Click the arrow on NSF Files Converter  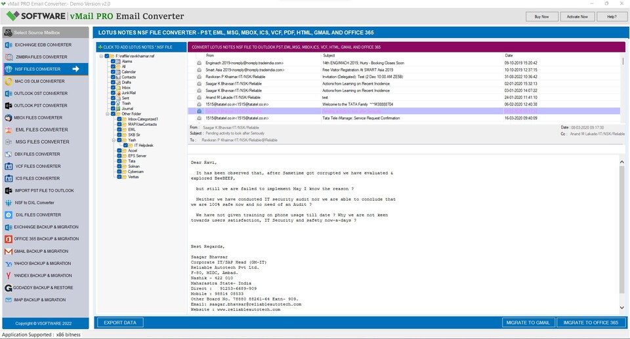75,69
